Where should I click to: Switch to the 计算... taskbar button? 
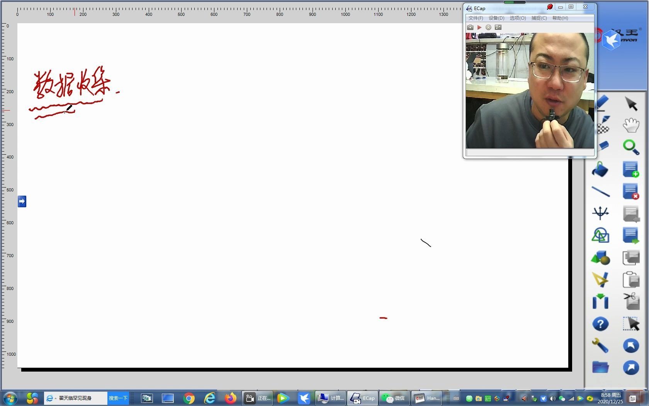pos(330,398)
